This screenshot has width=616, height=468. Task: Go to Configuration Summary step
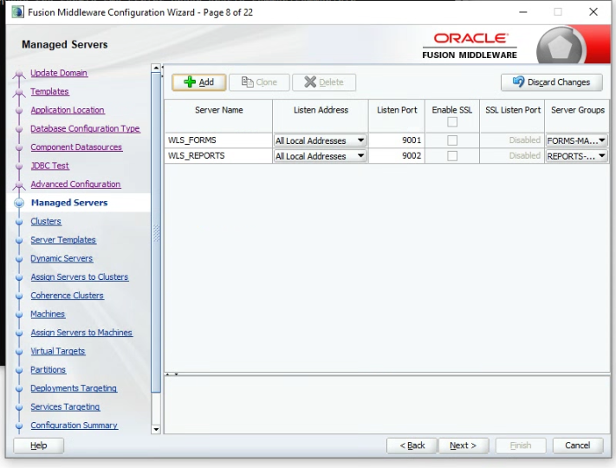[x=75, y=426]
